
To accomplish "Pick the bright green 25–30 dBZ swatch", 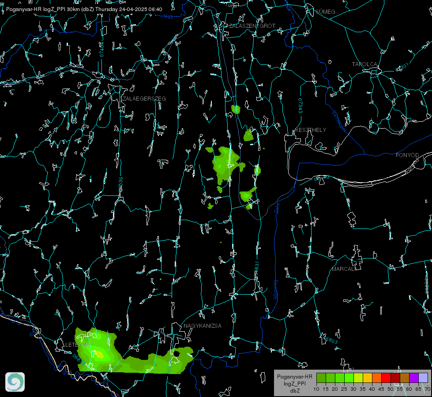I will coord(349,378).
